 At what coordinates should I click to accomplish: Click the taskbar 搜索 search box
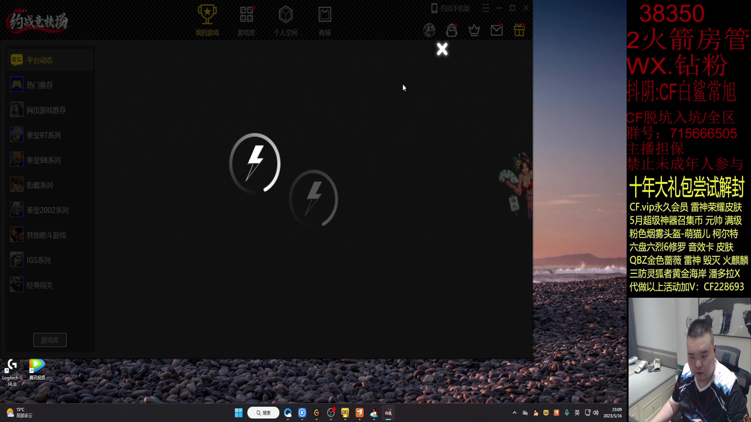coord(263,413)
